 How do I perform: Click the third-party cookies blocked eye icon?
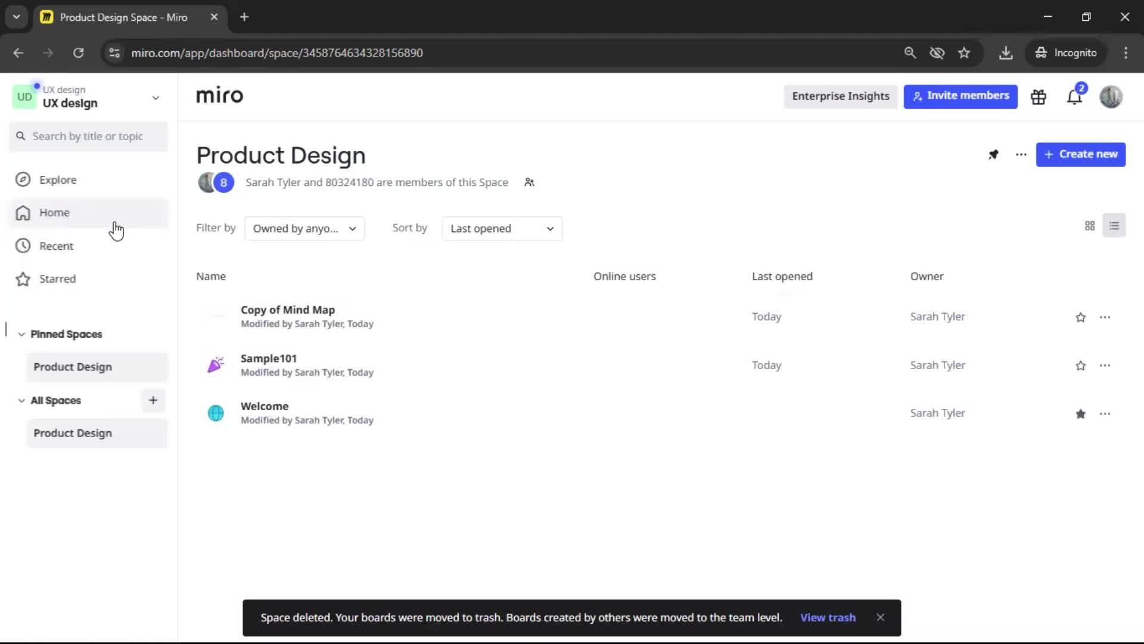pos(937,53)
